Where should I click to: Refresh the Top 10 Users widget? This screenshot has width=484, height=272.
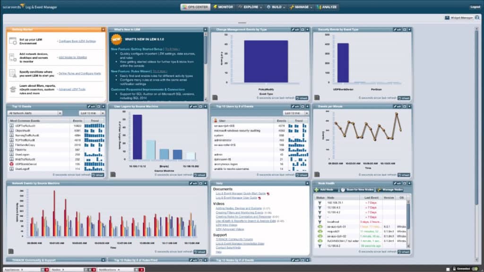click(302, 175)
